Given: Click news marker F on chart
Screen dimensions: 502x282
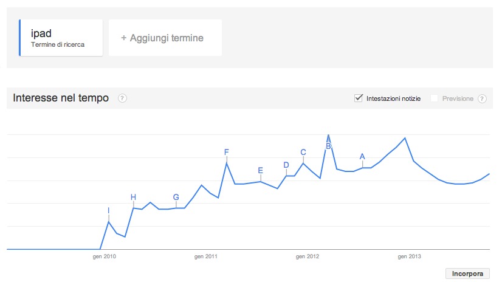Looking at the screenshot, I should [227, 152].
